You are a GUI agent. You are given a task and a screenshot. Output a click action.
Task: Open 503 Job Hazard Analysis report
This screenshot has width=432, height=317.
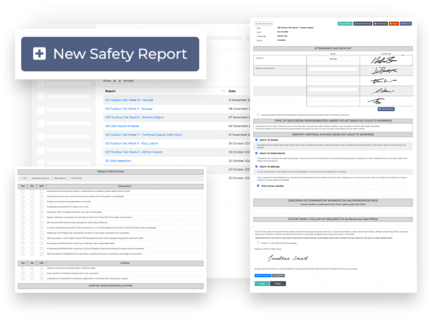(122, 126)
